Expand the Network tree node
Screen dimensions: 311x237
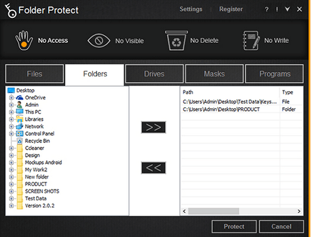pos(11,126)
